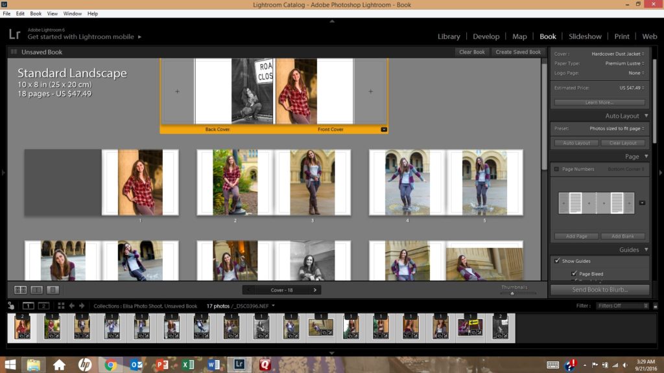
Task: Open File Explorer from taskbar
Action: click(34, 365)
